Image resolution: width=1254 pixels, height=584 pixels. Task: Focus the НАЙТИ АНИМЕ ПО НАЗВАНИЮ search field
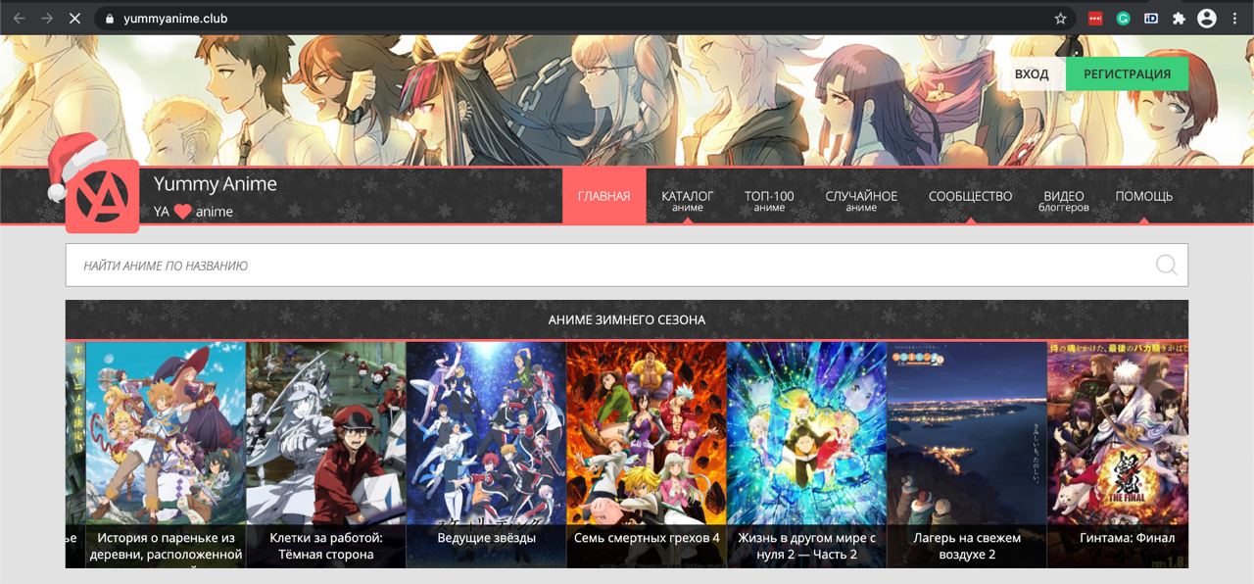pos(627,266)
